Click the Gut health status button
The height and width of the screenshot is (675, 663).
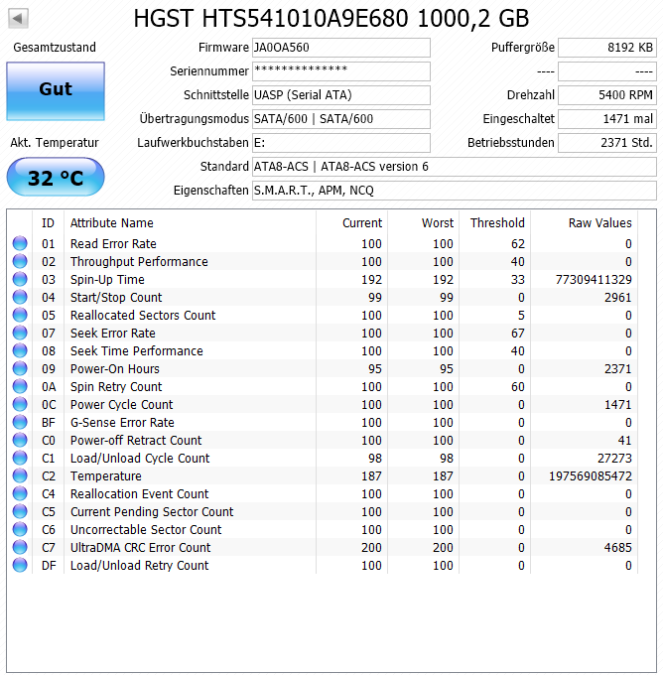tap(56, 91)
